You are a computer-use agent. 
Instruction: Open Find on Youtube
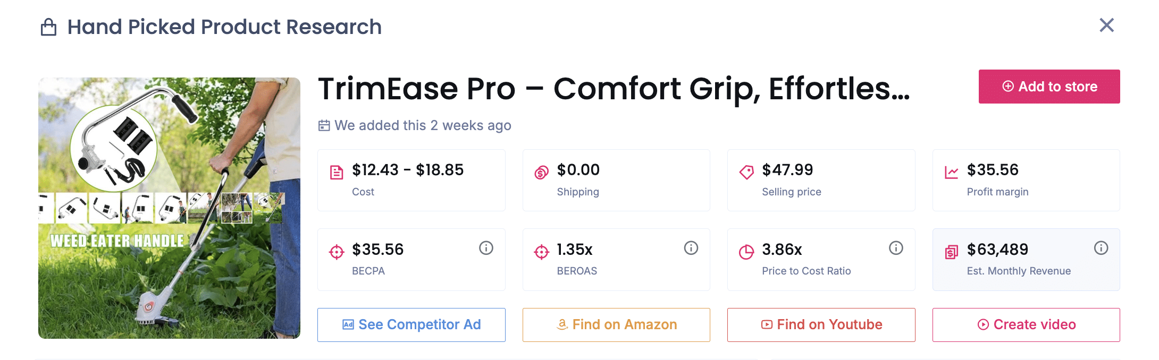point(820,324)
